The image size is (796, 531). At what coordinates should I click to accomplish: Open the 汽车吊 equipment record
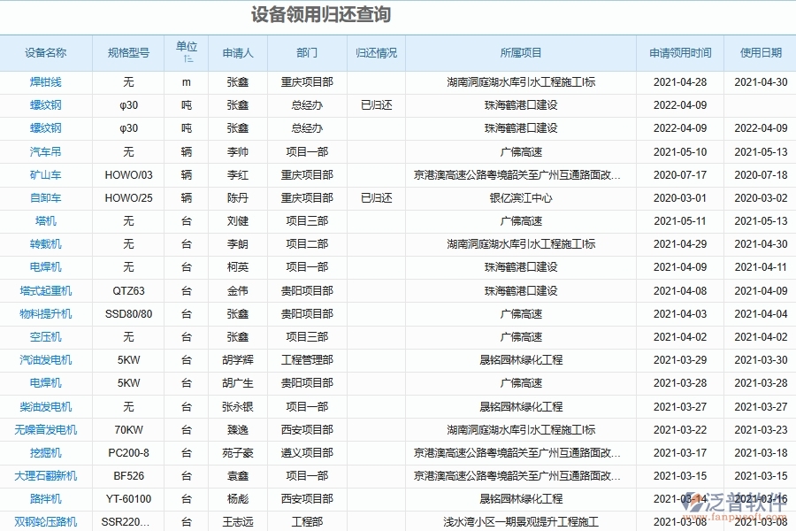[46, 151]
